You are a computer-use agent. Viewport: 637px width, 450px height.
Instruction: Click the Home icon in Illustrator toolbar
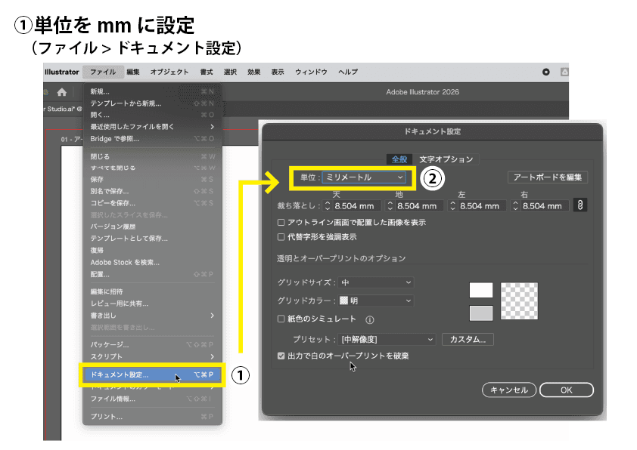(62, 92)
